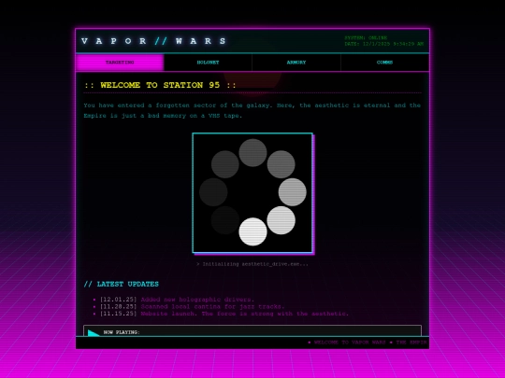Click the scrolling WELCOME TO VAPOR WARS marquee

click(368, 343)
